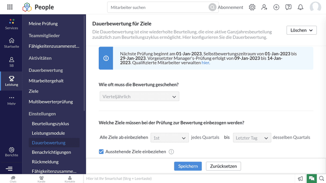Click the search magnifier button
This screenshot has height=183, width=326.
tap(212, 7)
